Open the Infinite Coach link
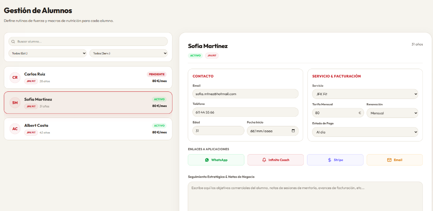This screenshot has height=211, width=433. tap(275, 160)
